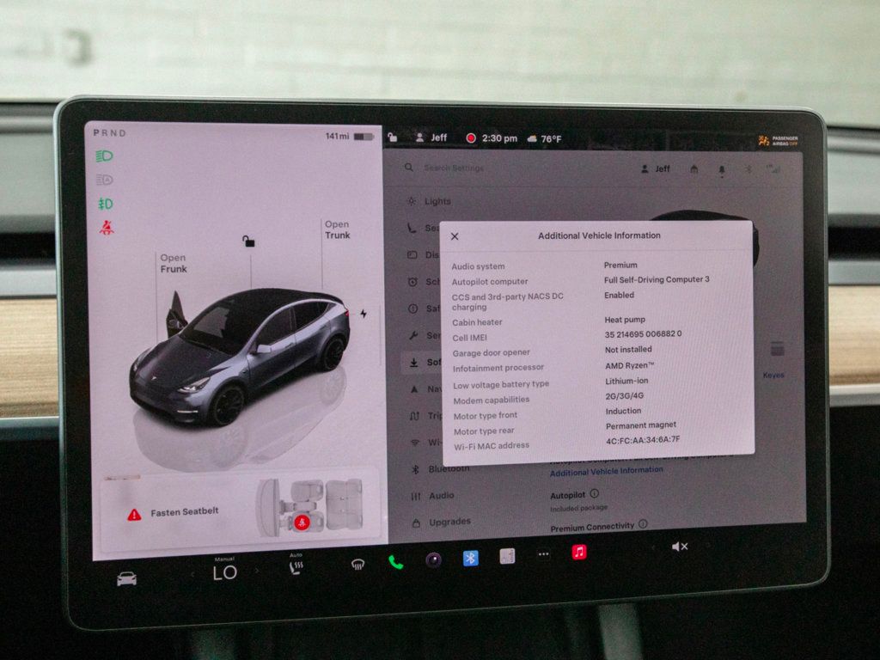Open the blue Bluetooth app in the dock
The width and height of the screenshot is (880, 660).
coord(470,558)
